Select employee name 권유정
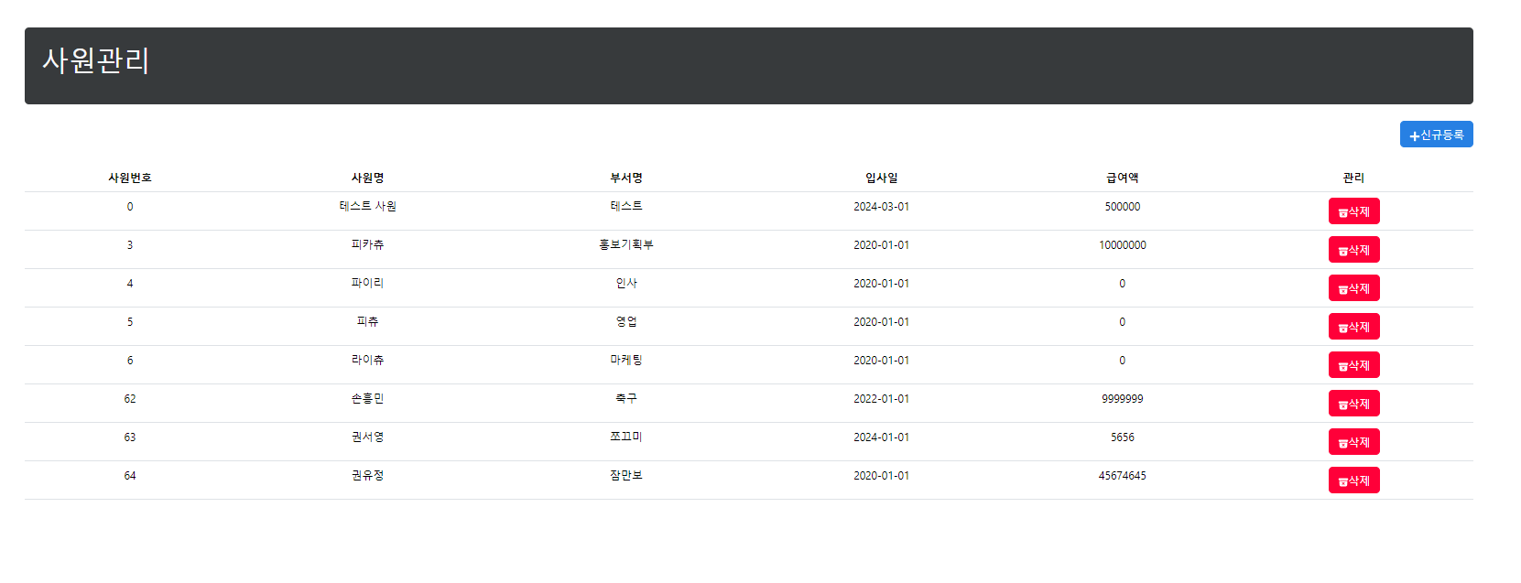The width and height of the screenshot is (1521, 583). 367,476
